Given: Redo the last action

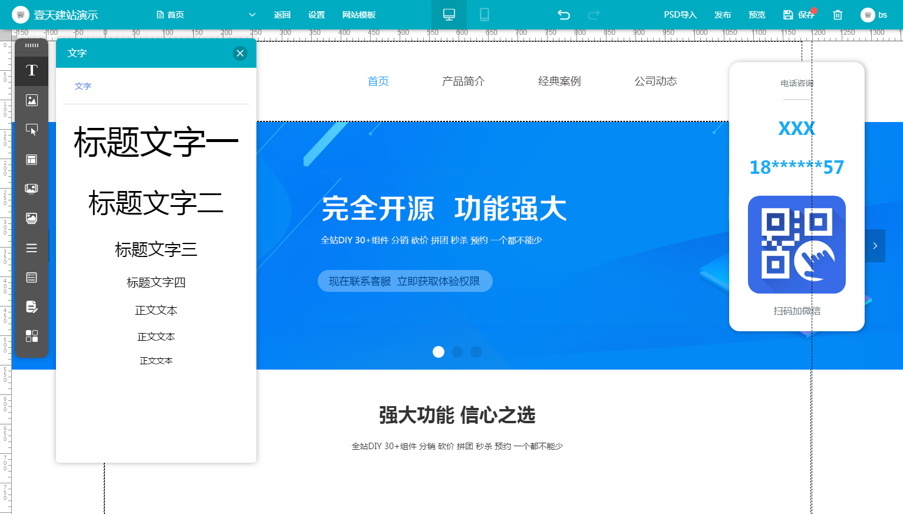Looking at the screenshot, I should pyautogui.click(x=594, y=15).
